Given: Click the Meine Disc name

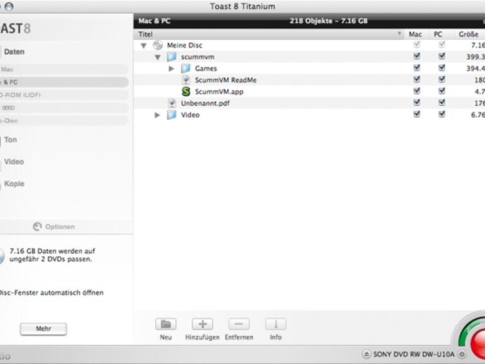Looking at the screenshot, I should click(185, 45).
